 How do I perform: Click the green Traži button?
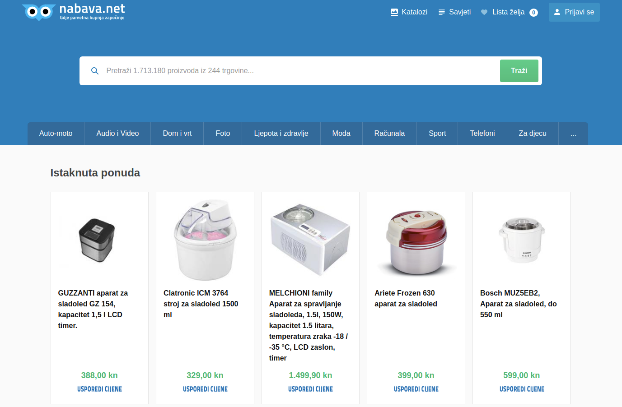(519, 71)
